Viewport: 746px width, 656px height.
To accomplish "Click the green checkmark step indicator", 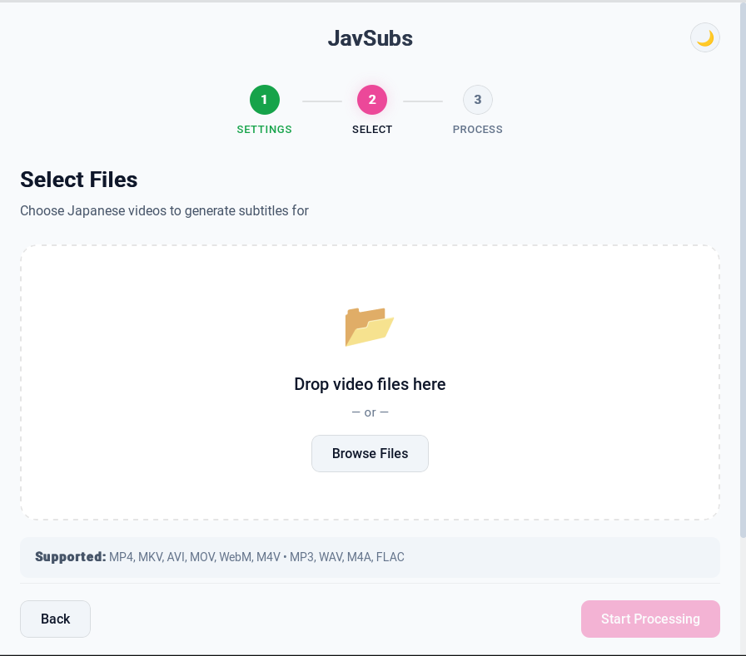I will [x=264, y=99].
